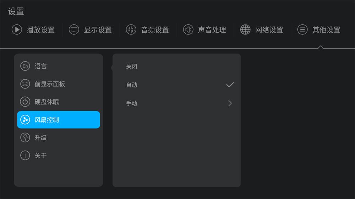The height and width of the screenshot is (199, 355).
Task: Expand 手动 with its chevron arrow
Action: (230, 103)
